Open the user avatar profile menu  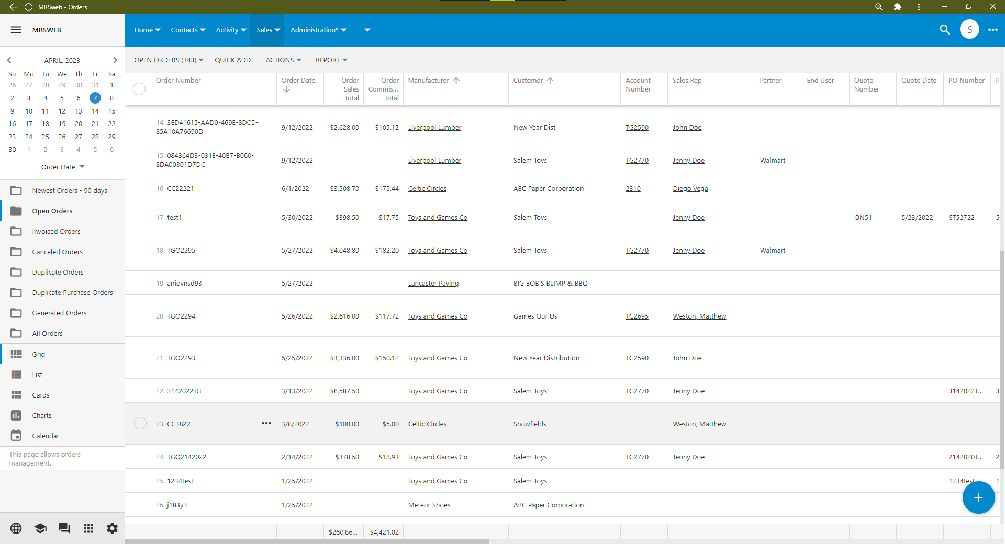point(969,30)
